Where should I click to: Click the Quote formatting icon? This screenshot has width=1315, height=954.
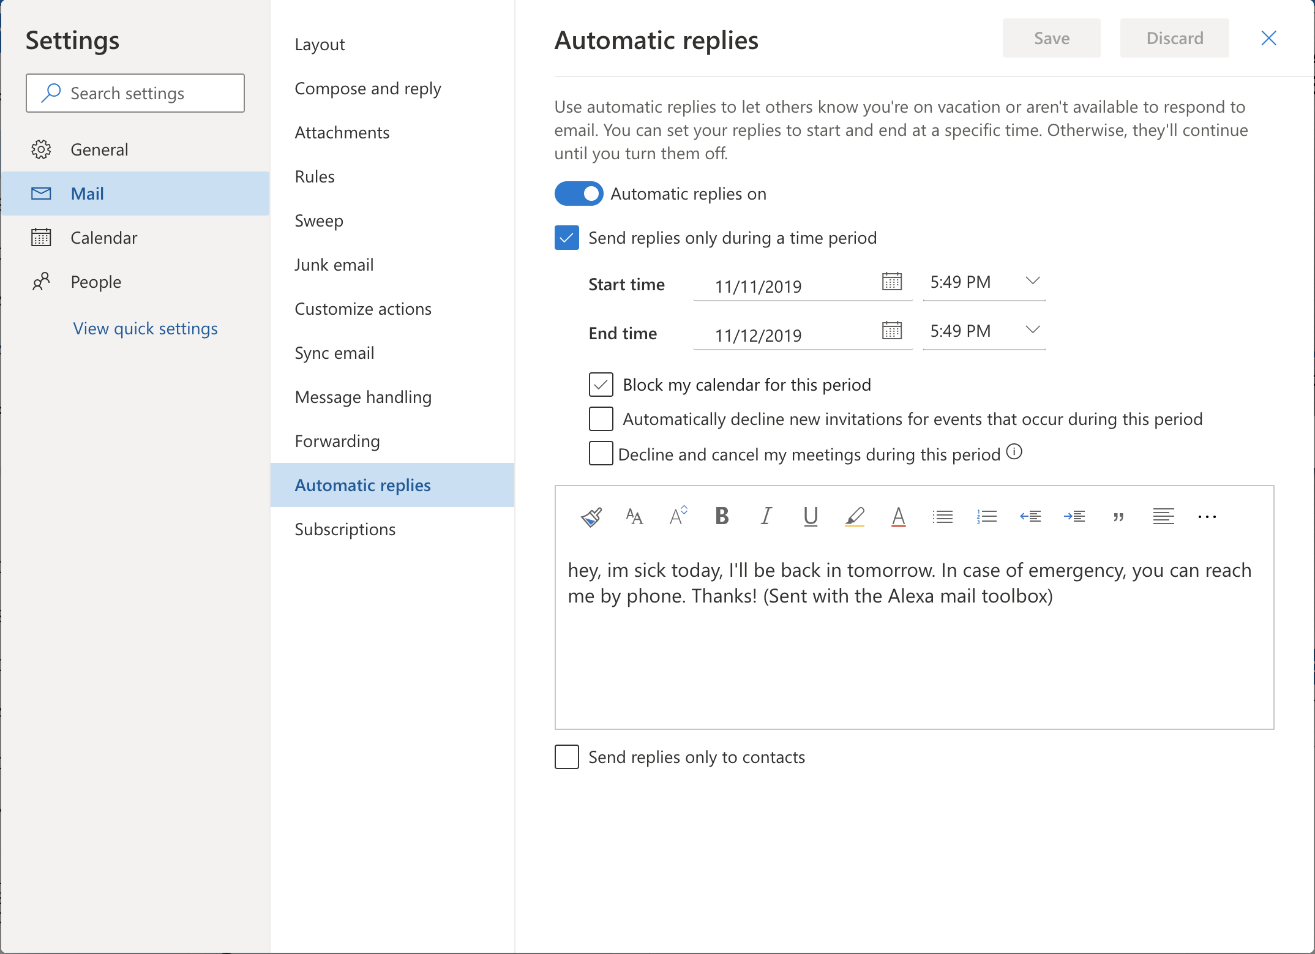(1118, 517)
